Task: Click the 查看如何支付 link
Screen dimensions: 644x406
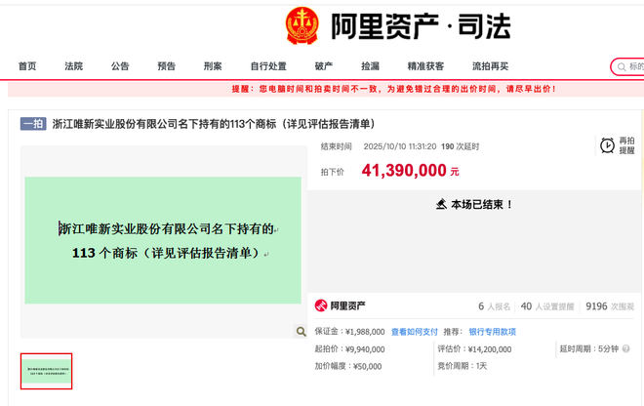Action: pyautogui.click(x=415, y=332)
